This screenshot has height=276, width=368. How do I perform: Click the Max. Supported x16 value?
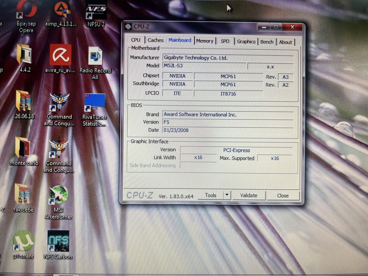click(275, 158)
